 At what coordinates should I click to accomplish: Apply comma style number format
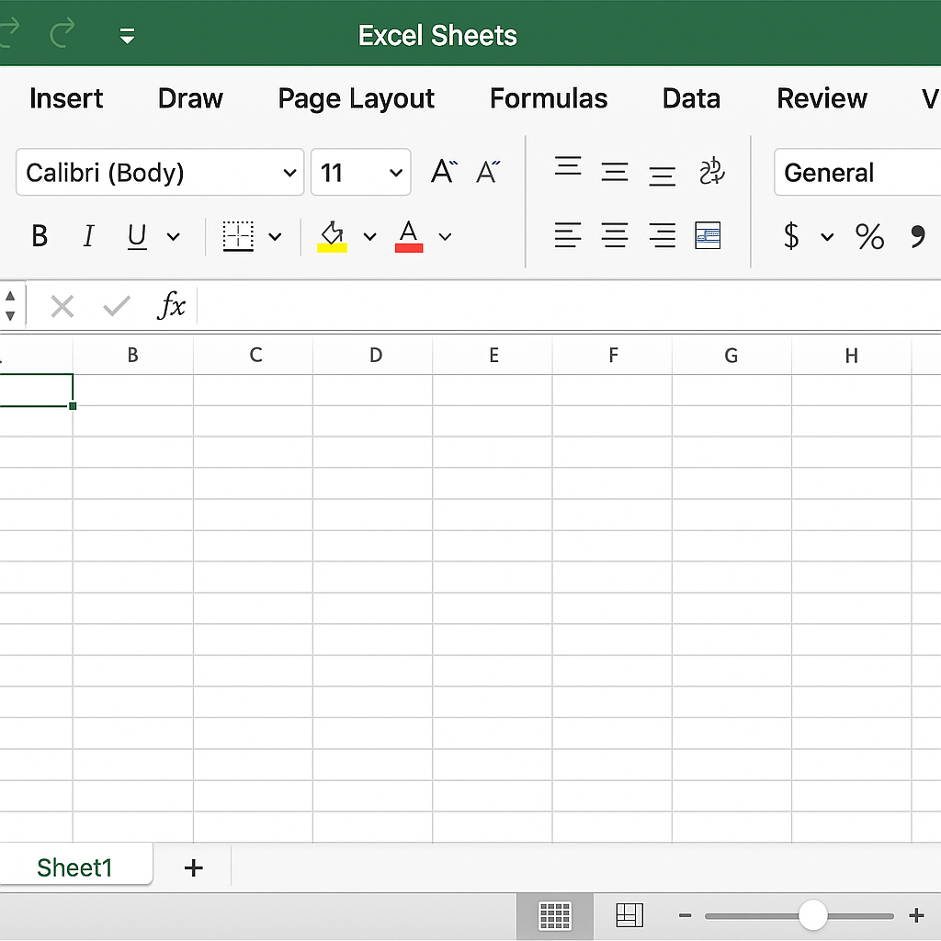pyautogui.click(x=917, y=236)
